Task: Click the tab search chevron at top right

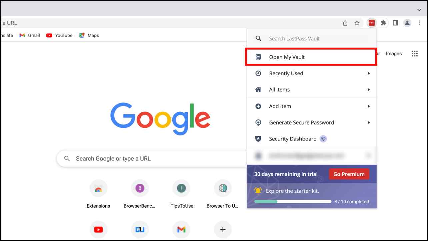Action: pos(419,10)
